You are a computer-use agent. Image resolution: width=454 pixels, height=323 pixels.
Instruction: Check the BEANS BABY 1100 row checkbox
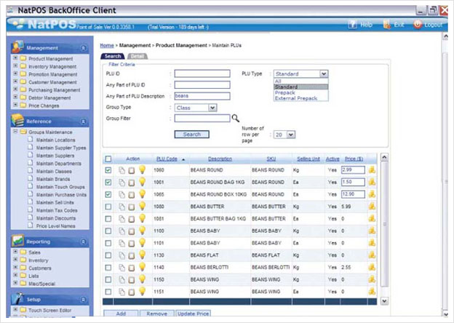(x=108, y=231)
